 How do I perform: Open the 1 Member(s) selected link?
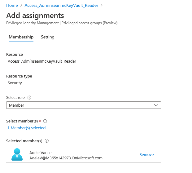[x=27, y=128]
